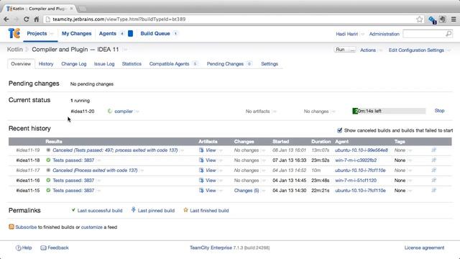Expand No artifacts dropdown for running build
The height and width of the screenshot is (259, 460).
point(275,112)
